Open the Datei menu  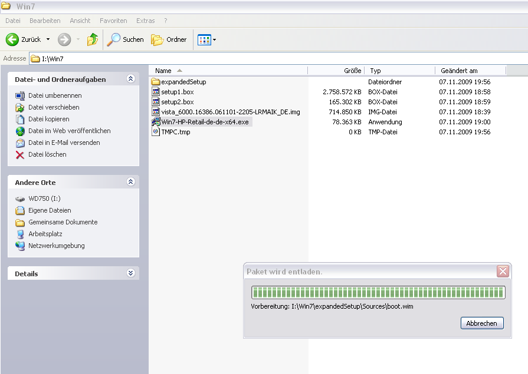point(13,21)
